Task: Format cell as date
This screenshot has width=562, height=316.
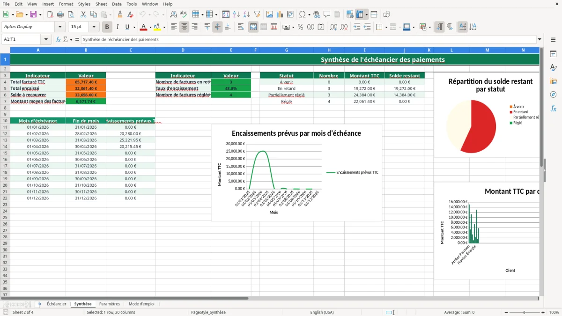Action: pos(320,27)
